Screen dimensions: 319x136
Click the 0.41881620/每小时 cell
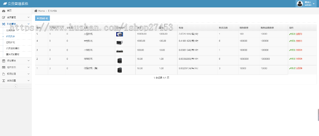click(189, 41)
